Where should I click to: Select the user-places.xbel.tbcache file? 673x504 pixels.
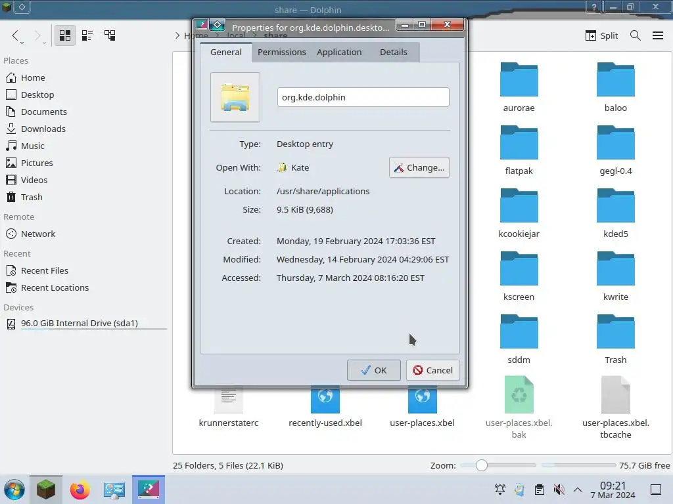point(615,407)
